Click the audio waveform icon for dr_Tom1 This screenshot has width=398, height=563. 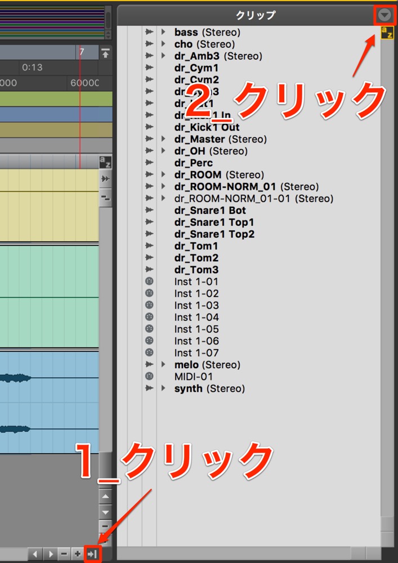pyautogui.click(x=149, y=246)
